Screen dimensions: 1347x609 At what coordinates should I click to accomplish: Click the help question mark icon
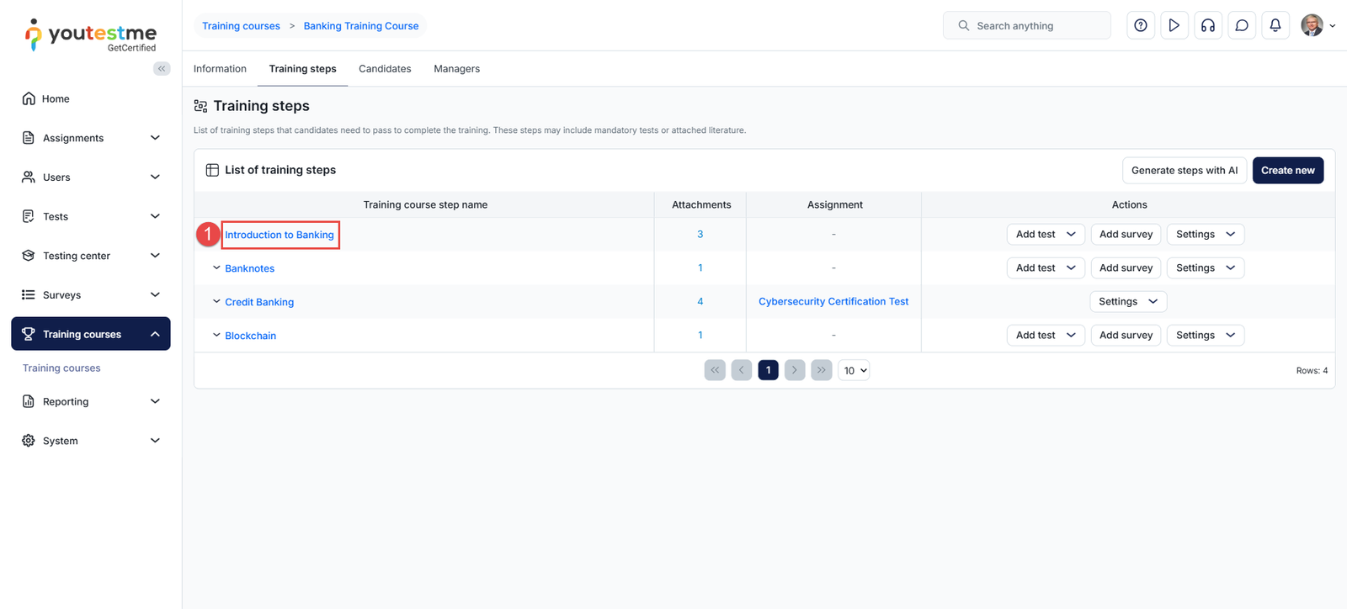coord(1140,26)
